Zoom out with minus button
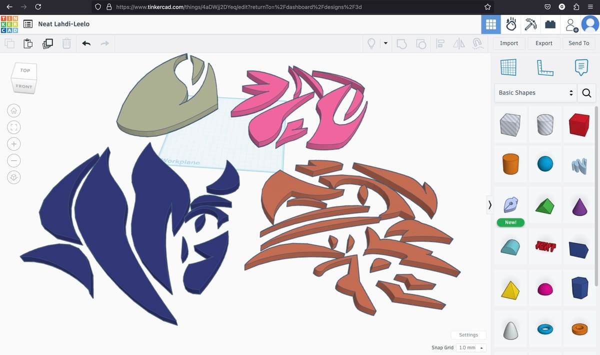 (13, 161)
